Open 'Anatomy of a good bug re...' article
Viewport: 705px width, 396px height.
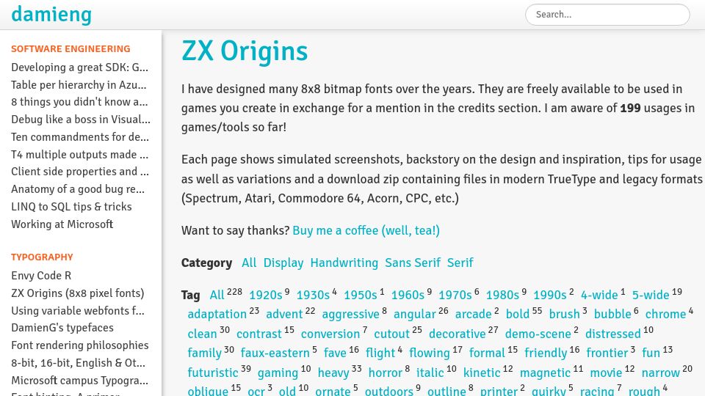78,189
